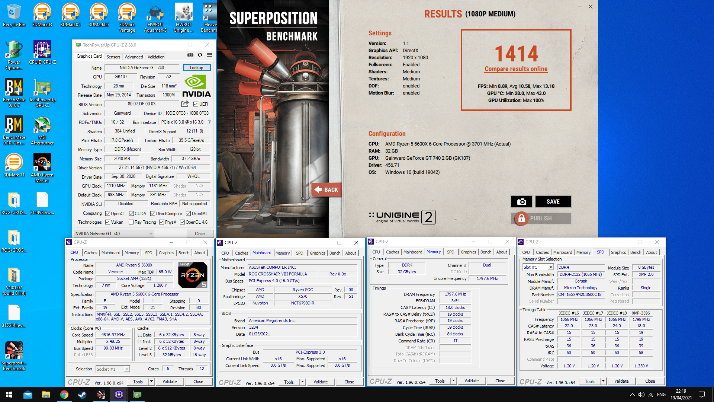
Task: Open TechPowerUp GPU-Z desktop shortcut
Action: tap(42, 93)
